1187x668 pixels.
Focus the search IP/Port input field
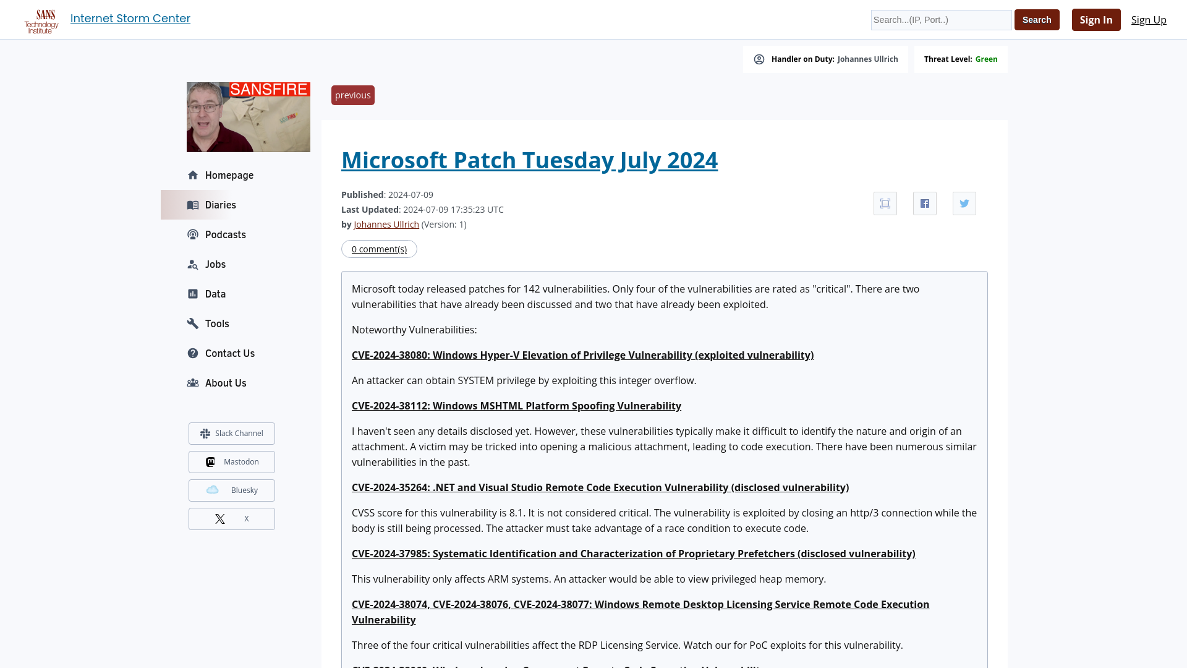[941, 20]
